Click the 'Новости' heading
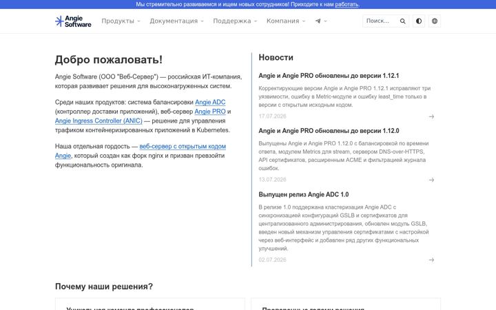This screenshot has height=310, width=496. point(276,57)
